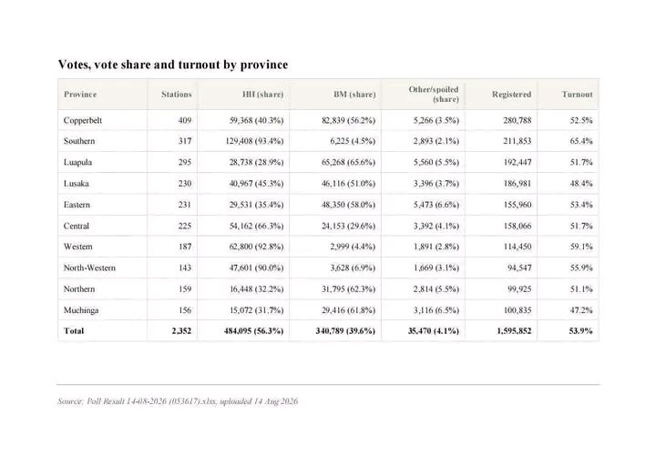The height and width of the screenshot is (455, 656).
Task: Select the Stations column header
Action: coord(176,95)
